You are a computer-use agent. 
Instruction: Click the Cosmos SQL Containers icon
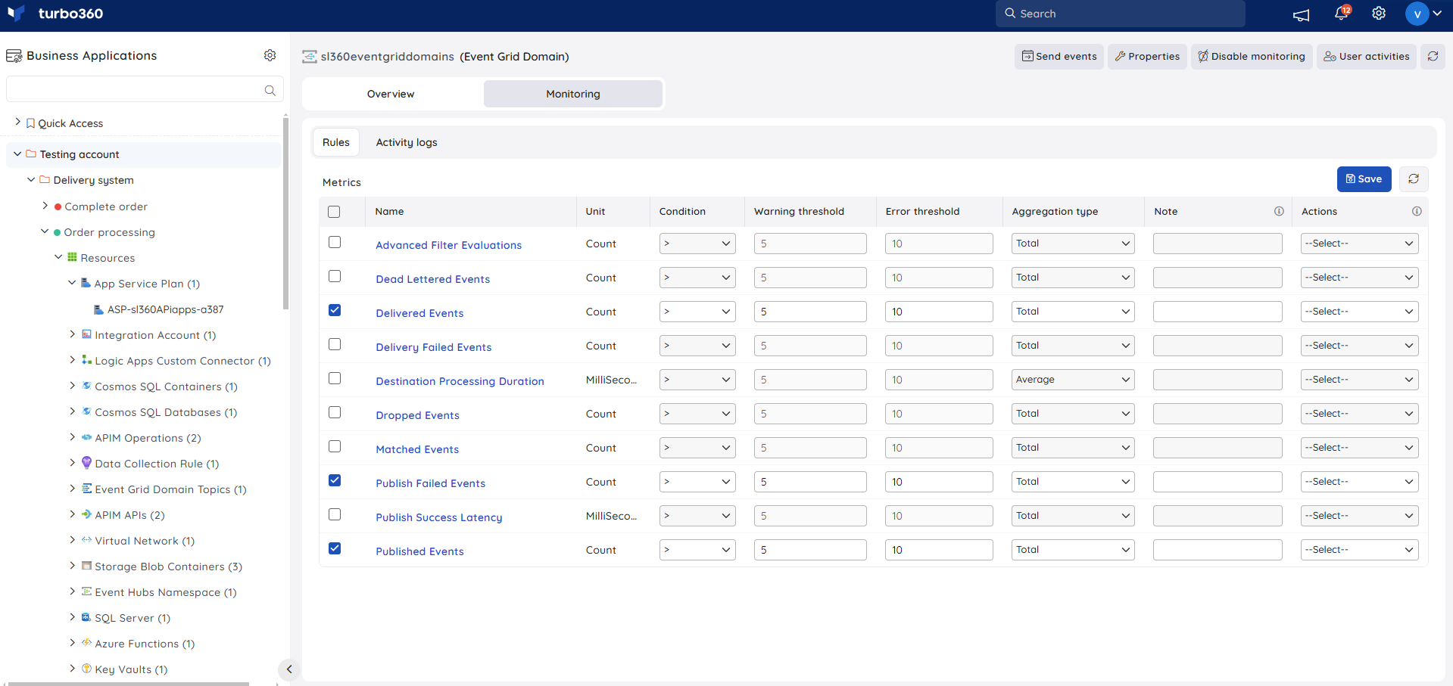[x=86, y=386]
